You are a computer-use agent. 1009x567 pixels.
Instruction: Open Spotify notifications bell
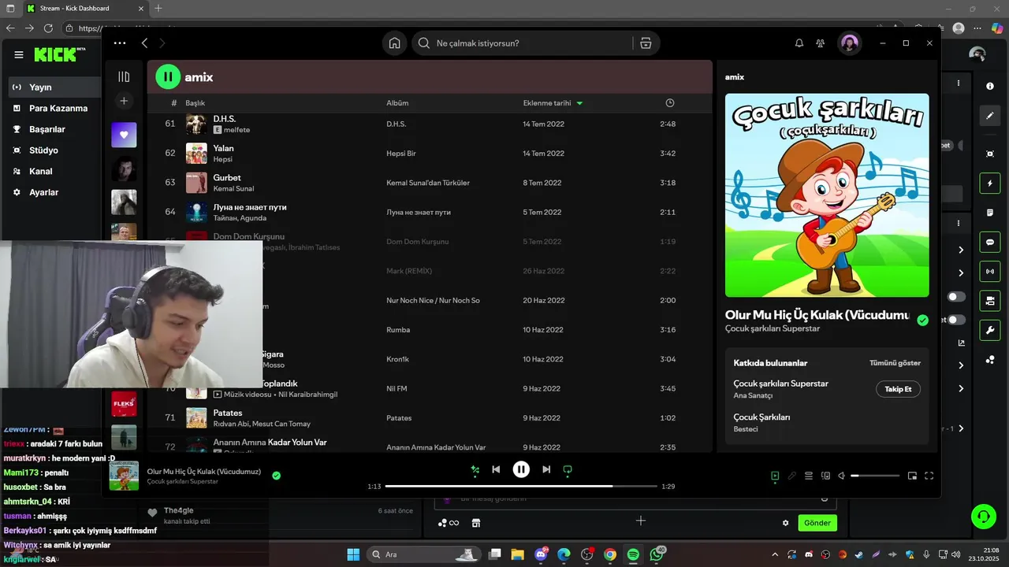tap(799, 43)
